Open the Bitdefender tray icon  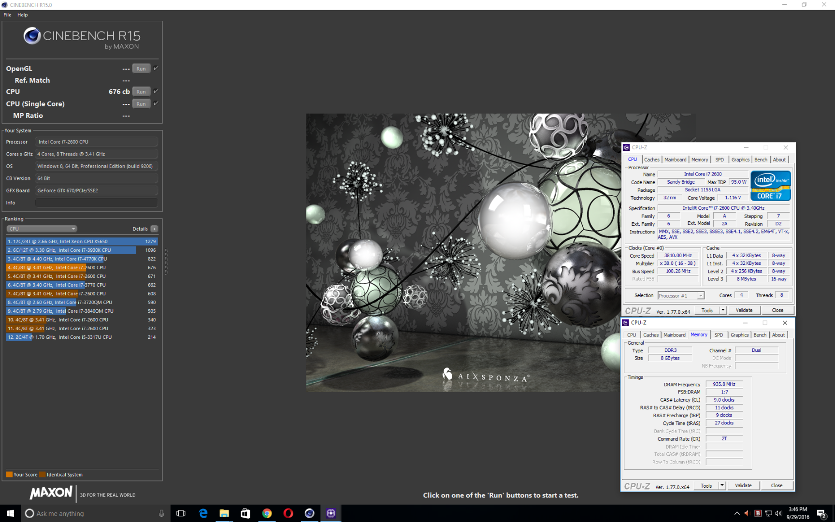click(x=758, y=513)
